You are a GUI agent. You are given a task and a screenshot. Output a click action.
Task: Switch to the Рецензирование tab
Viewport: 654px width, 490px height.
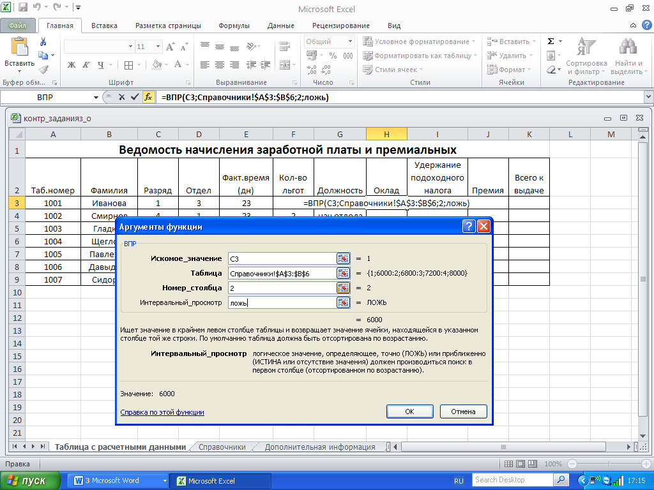tap(341, 26)
